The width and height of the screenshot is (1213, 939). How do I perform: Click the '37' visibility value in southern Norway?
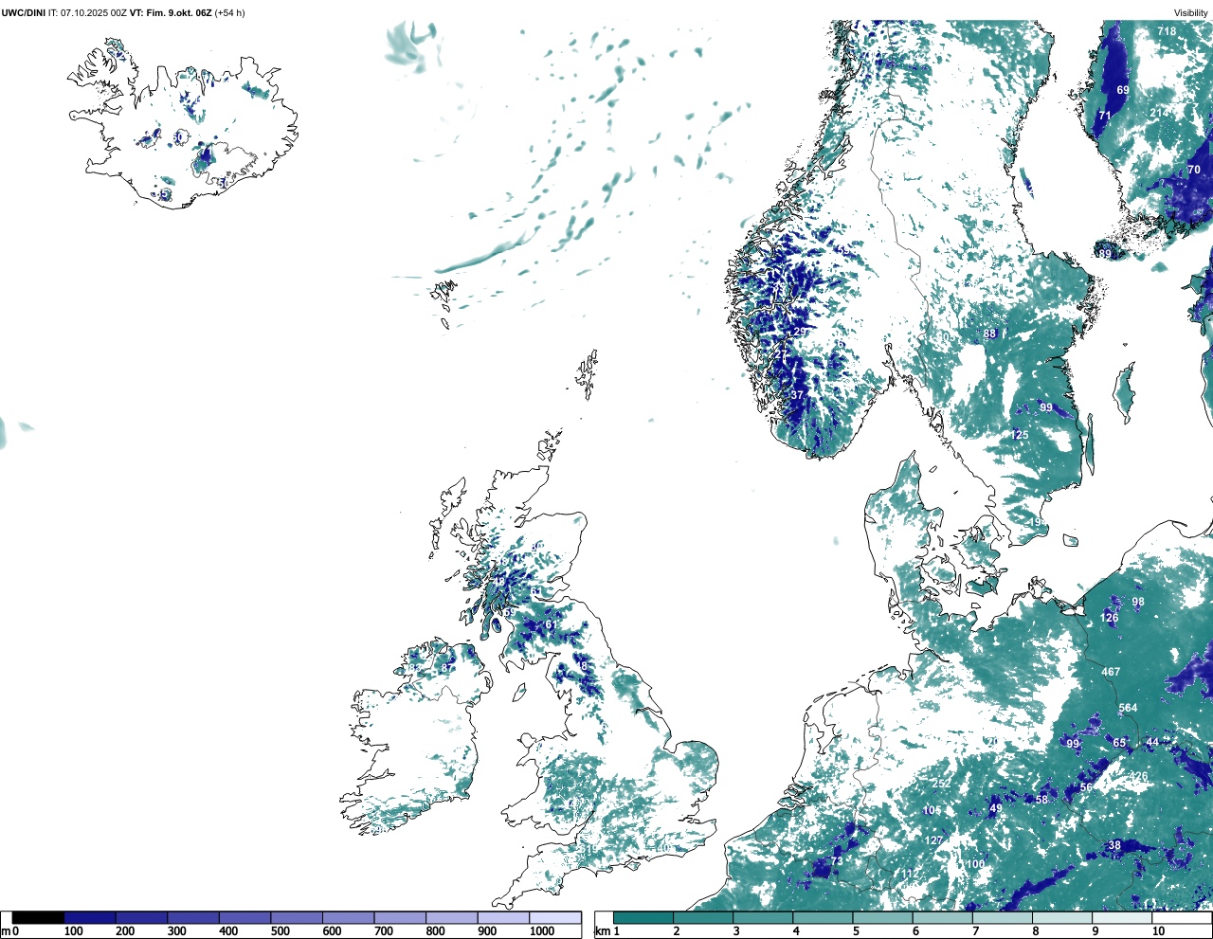797,395
